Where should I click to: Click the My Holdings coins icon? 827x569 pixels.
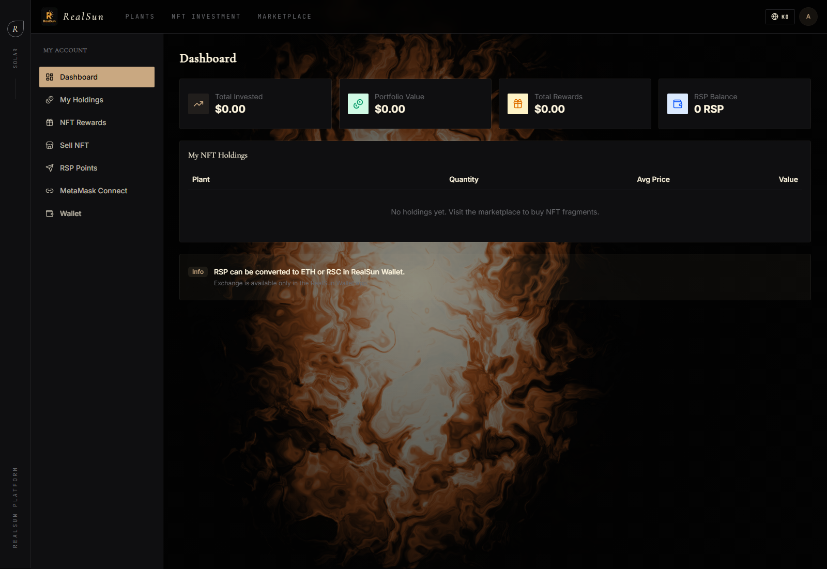coord(50,100)
